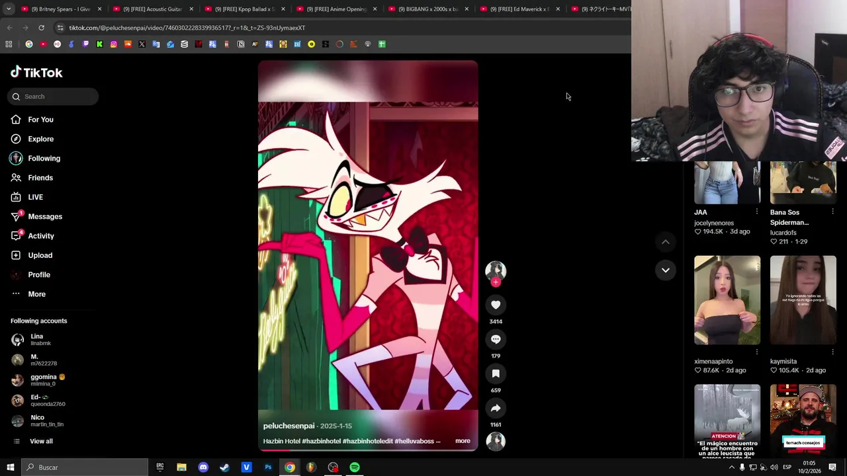847x476 pixels.
Task: Click the TikTok logo
Action: click(x=36, y=72)
